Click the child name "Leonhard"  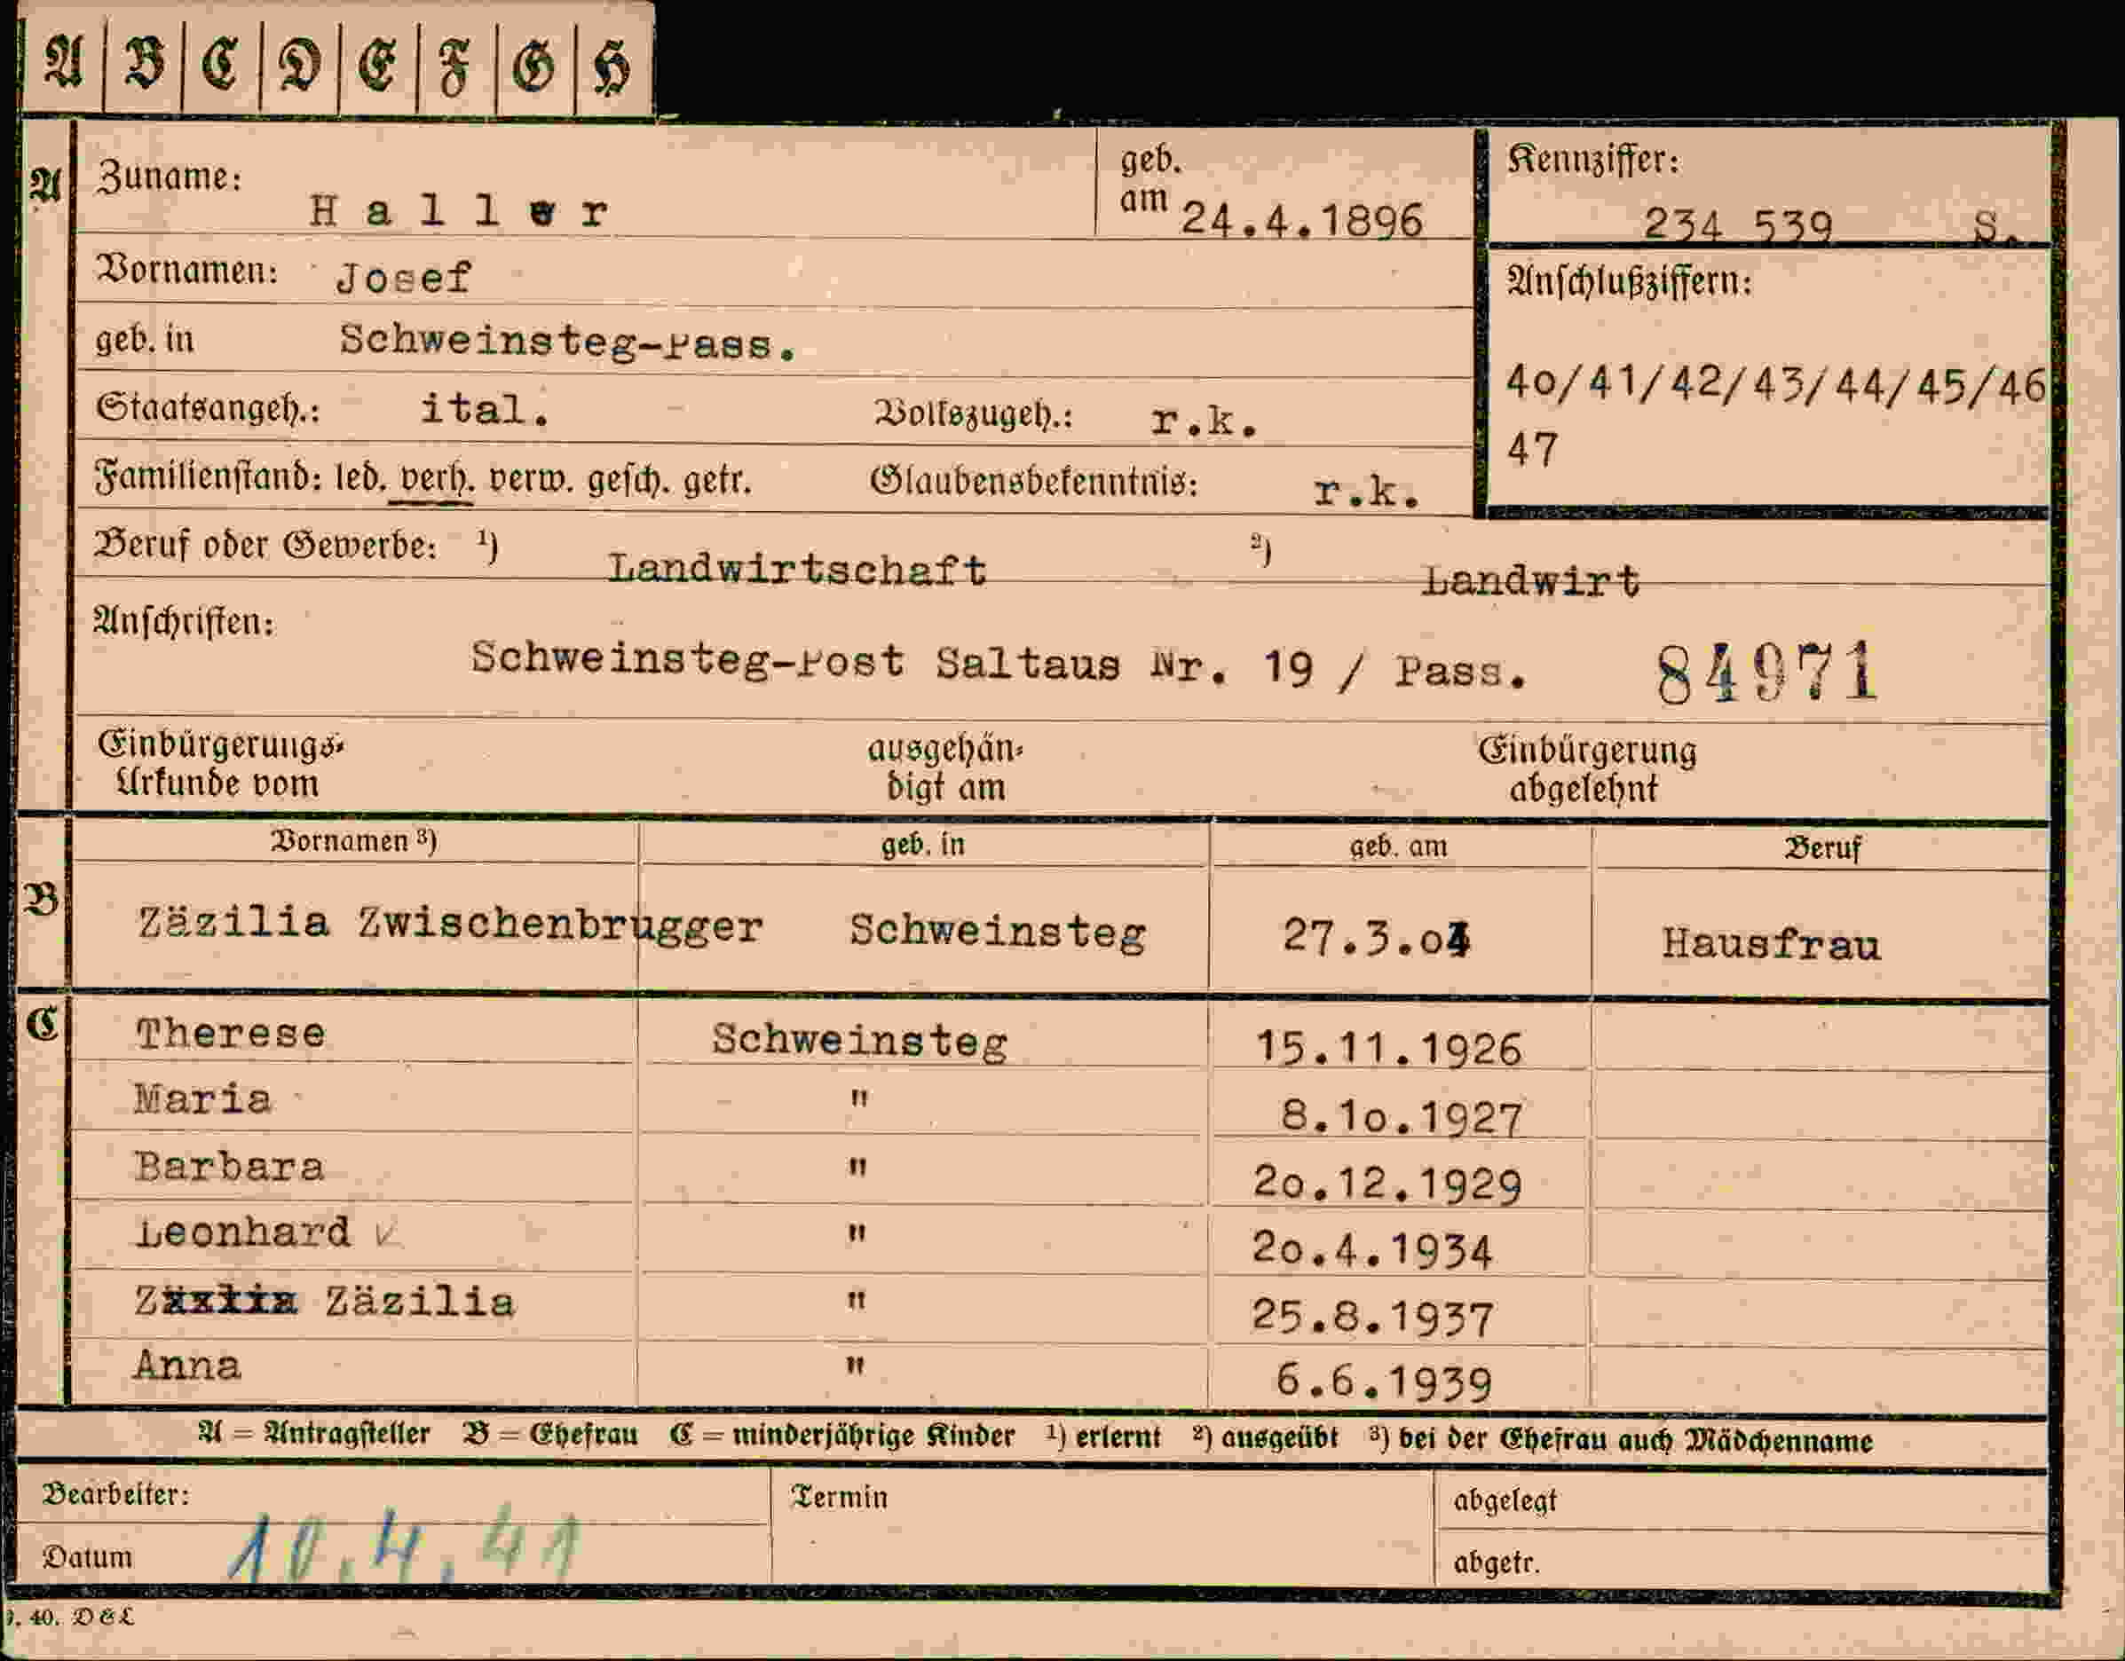[242, 1232]
